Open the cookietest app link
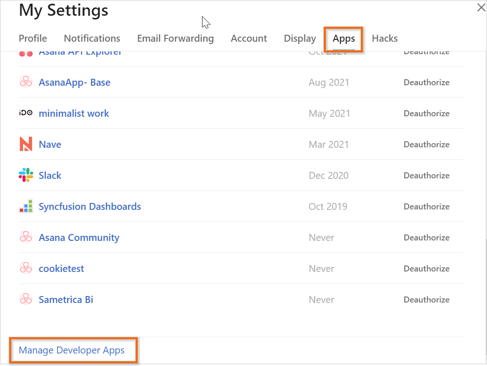 [x=61, y=269]
